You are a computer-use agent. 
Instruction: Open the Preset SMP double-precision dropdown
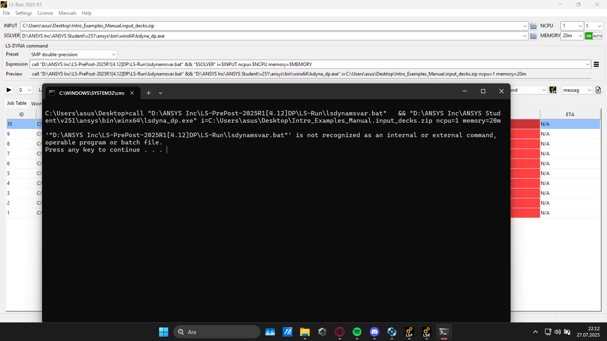pyautogui.click(x=73, y=54)
